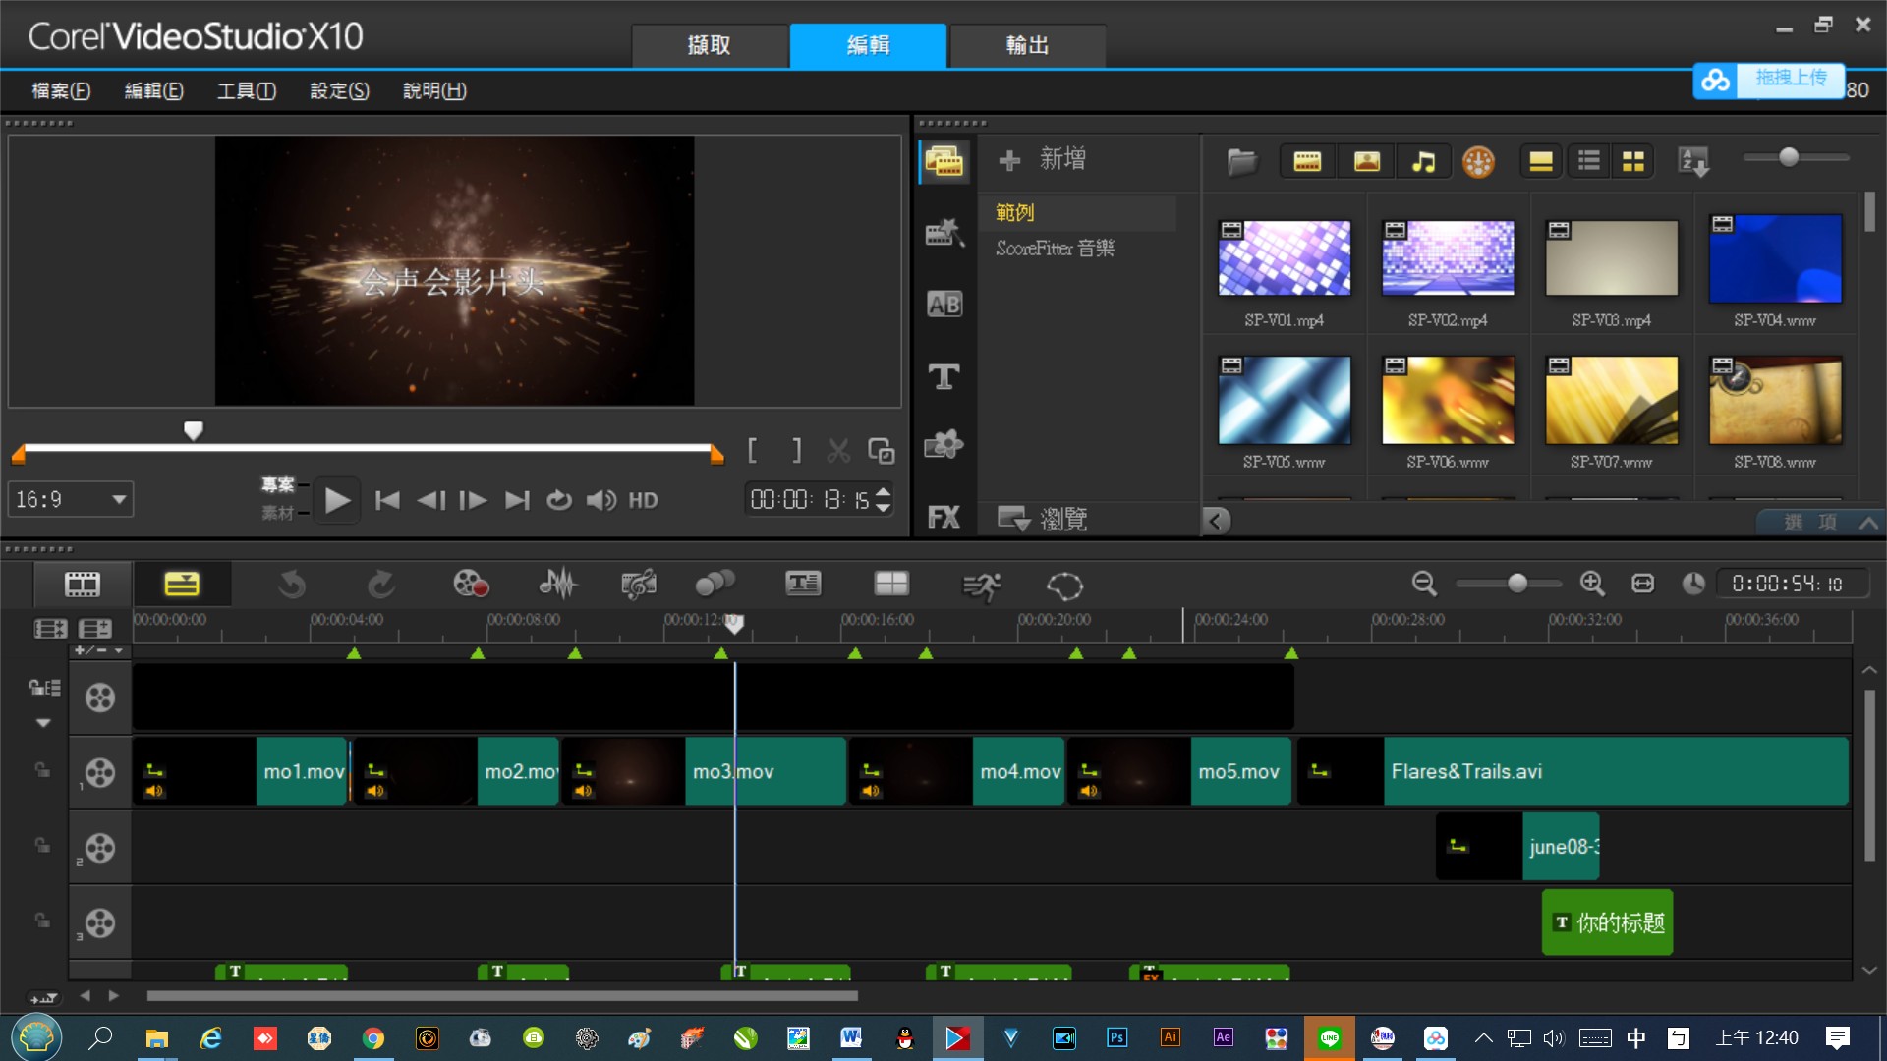This screenshot has height=1061, width=1887.
Task: Click the overlapping squares icon beside the scissors
Action: pos(882,451)
